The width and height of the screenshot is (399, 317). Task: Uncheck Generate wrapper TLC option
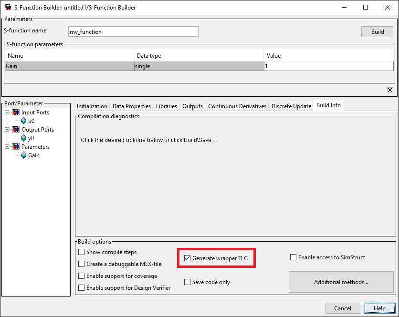(188, 258)
